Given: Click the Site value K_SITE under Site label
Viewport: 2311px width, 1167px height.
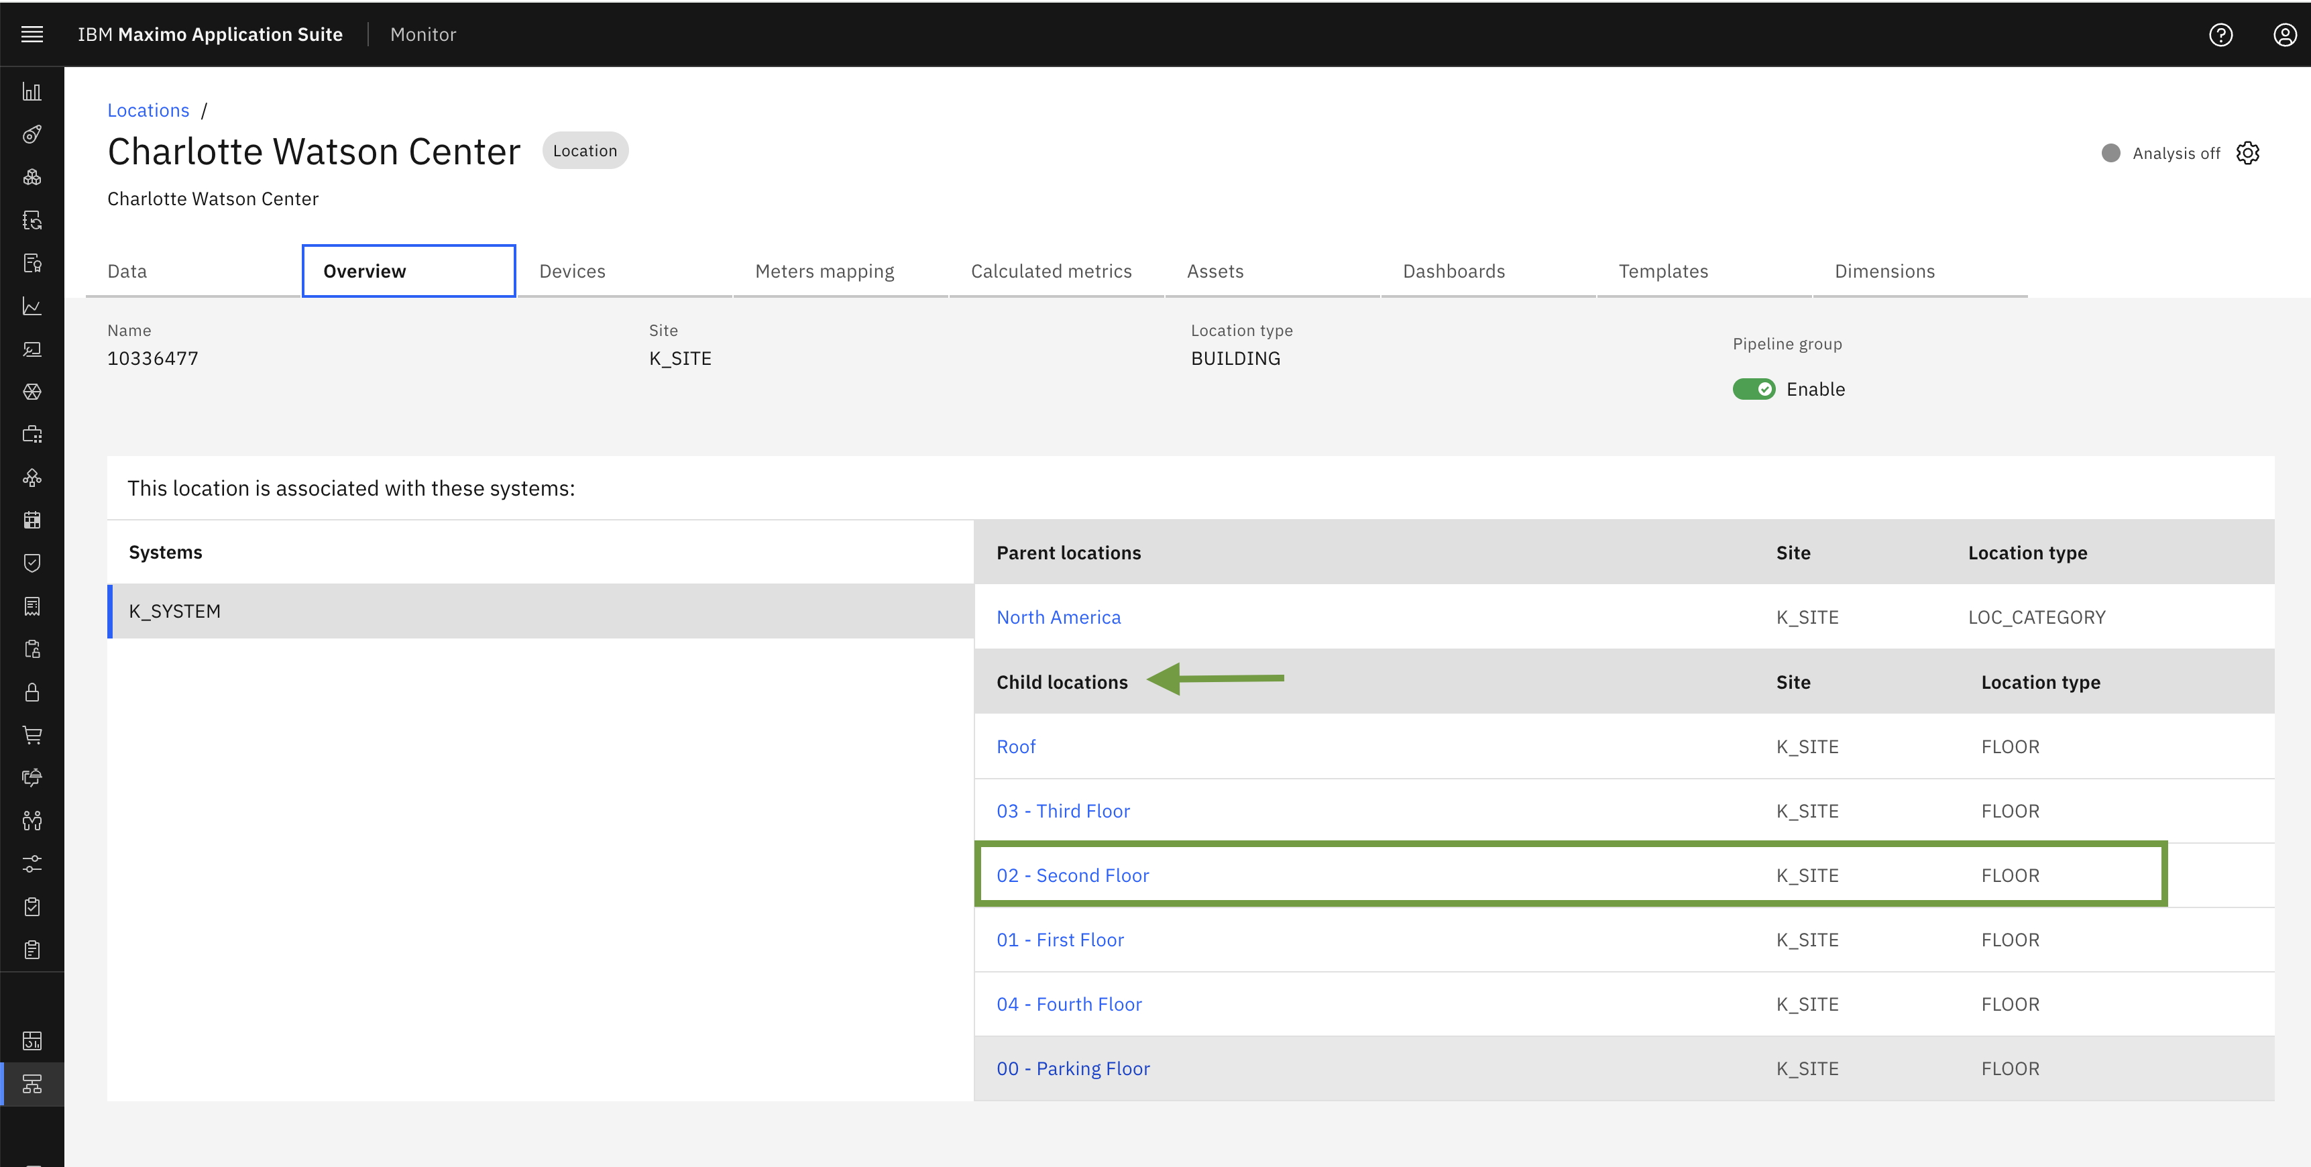Looking at the screenshot, I should pyautogui.click(x=680, y=359).
